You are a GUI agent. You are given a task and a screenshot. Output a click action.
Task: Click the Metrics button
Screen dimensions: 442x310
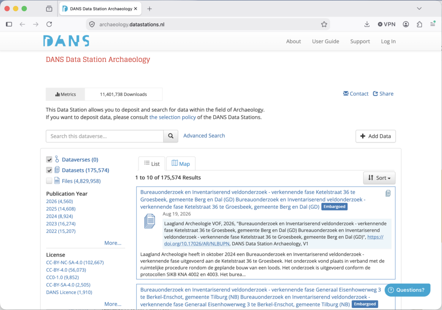click(66, 94)
